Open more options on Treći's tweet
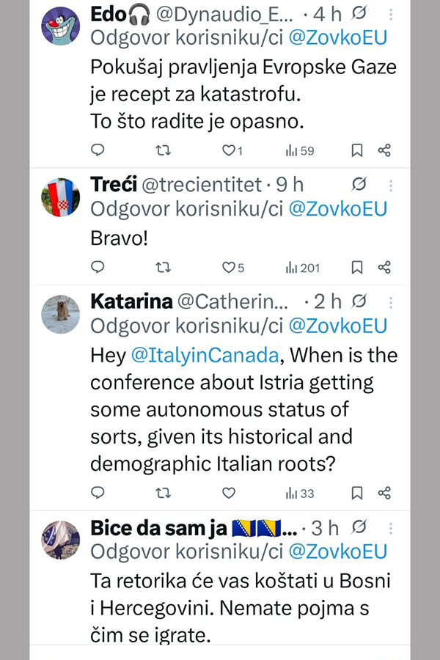The image size is (440, 660). 391,185
